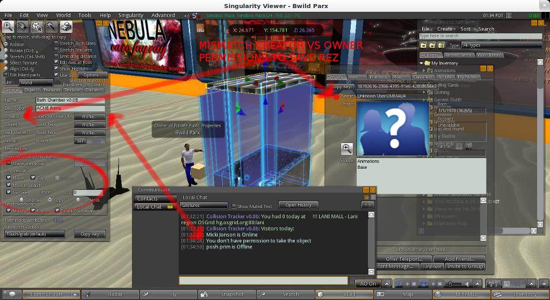This screenshot has height=300, width=550.
Task: Select the Move (hand) tool
Action: pyautogui.click(x=23, y=26)
